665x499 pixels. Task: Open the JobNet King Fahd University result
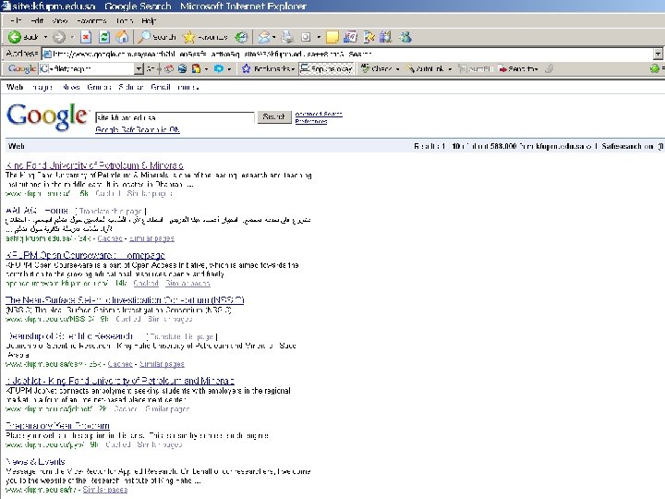120,381
